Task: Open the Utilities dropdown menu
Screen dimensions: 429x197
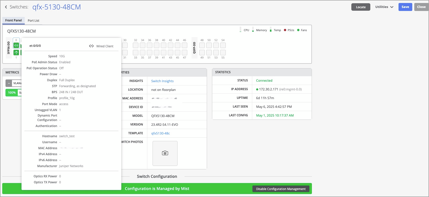Action: pos(384,7)
